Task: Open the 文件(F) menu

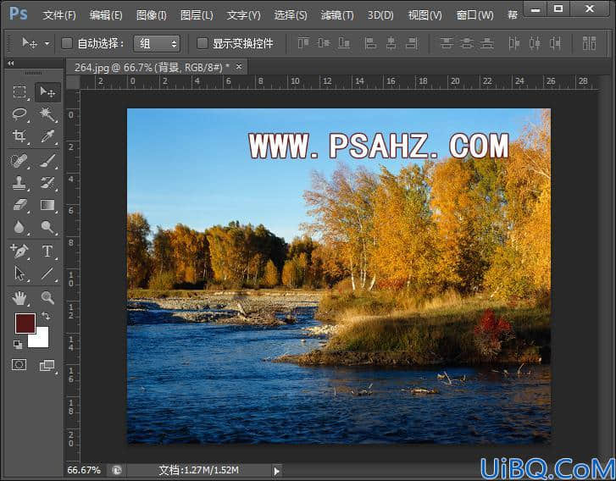Action: point(59,15)
